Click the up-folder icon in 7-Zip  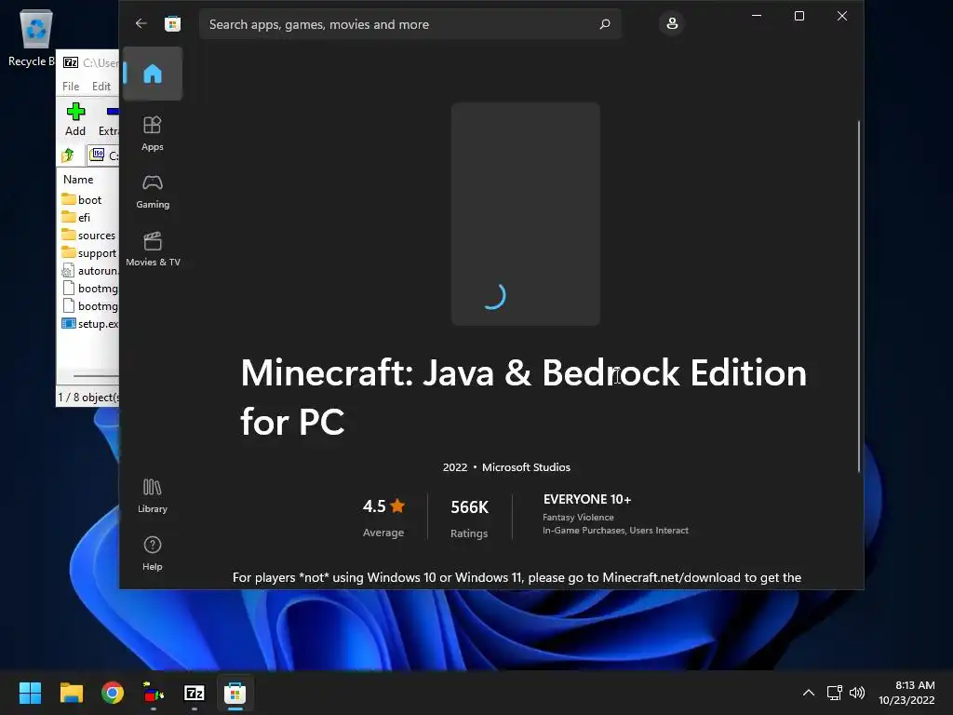[67, 155]
